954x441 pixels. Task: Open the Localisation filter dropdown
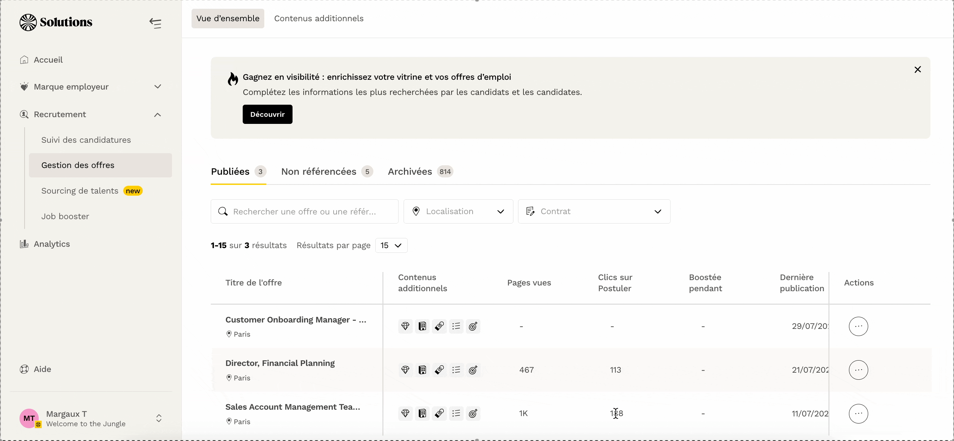tap(458, 211)
